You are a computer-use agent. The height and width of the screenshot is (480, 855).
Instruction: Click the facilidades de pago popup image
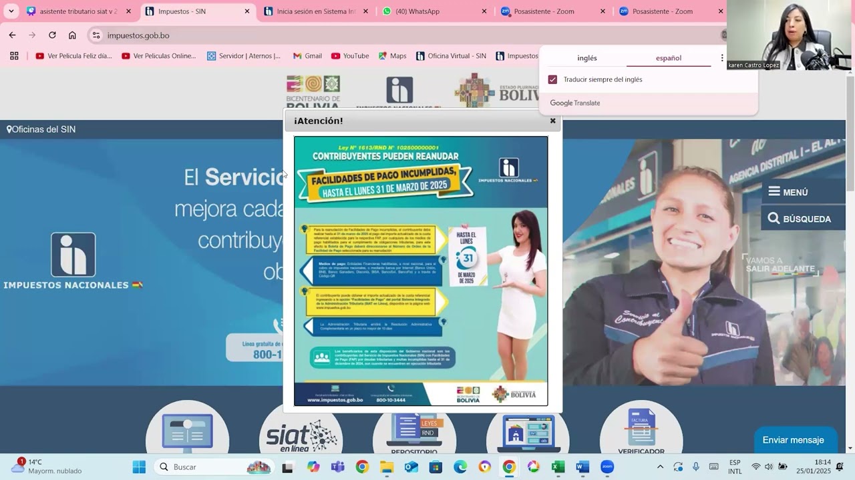coord(421,271)
